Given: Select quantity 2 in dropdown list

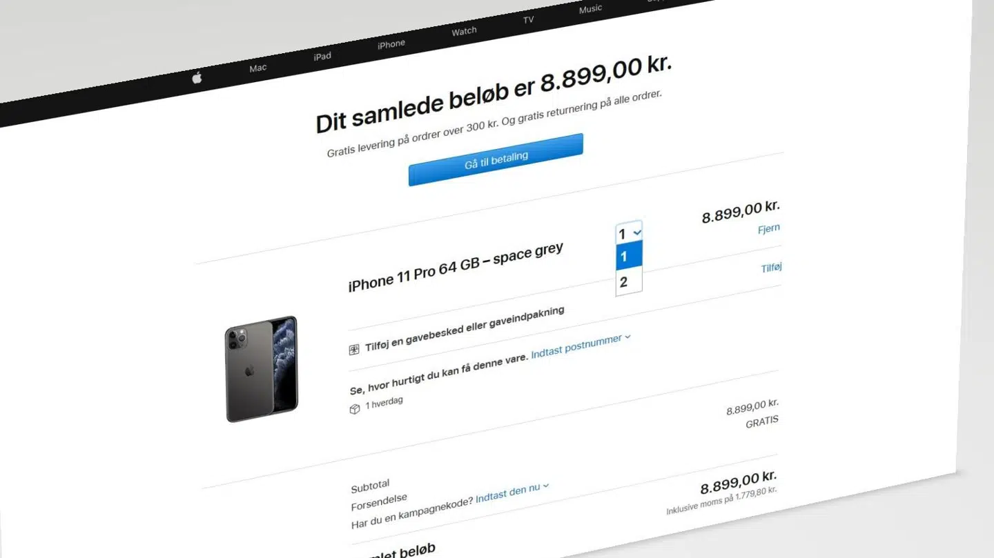Looking at the screenshot, I should coord(629,281).
